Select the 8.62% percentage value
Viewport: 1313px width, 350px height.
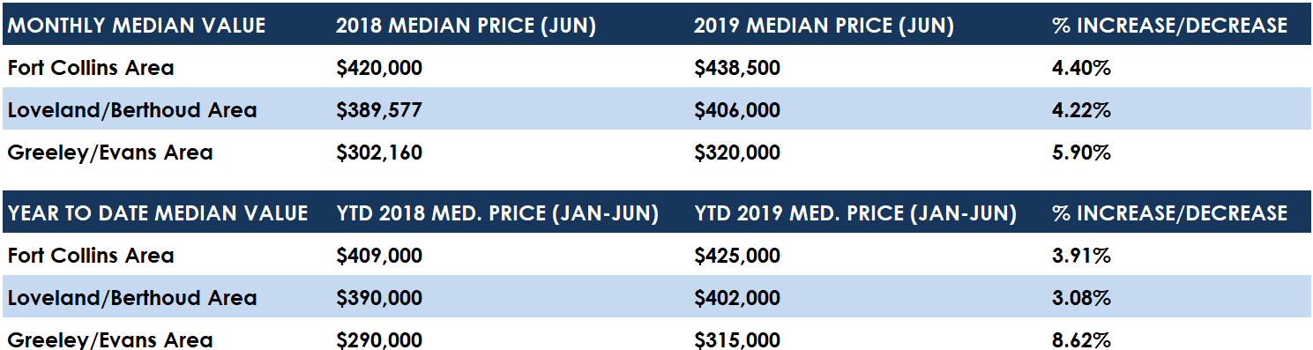click(x=1081, y=339)
